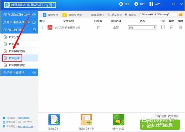Click the 编号 column header

pyautogui.click(x=42, y=21)
